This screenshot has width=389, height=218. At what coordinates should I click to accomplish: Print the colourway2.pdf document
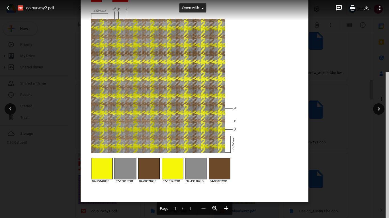(353, 8)
